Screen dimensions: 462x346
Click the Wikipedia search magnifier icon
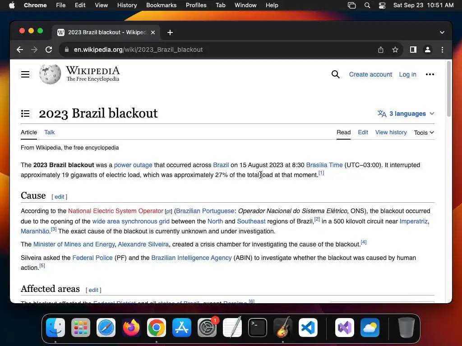coord(335,74)
